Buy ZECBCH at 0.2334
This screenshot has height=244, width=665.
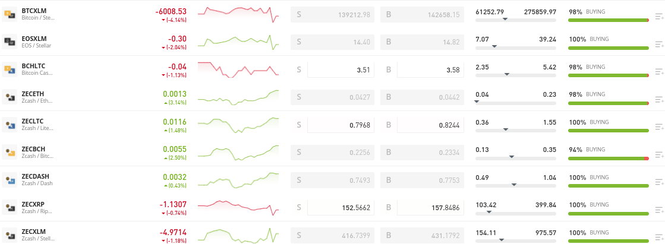pos(422,153)
